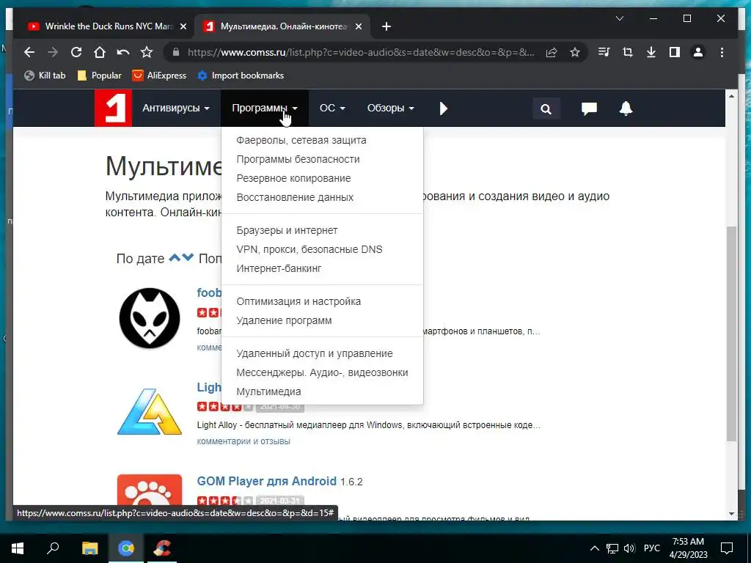Expand the ОС dropdown menu
This screenshot has width=751, height=563.
332,108
